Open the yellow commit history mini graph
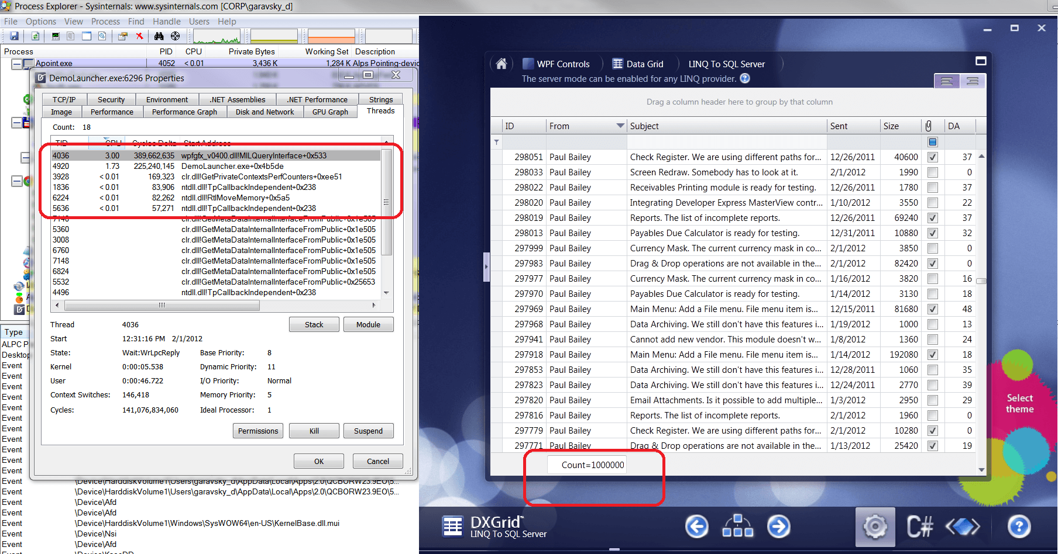 (274, 36)
